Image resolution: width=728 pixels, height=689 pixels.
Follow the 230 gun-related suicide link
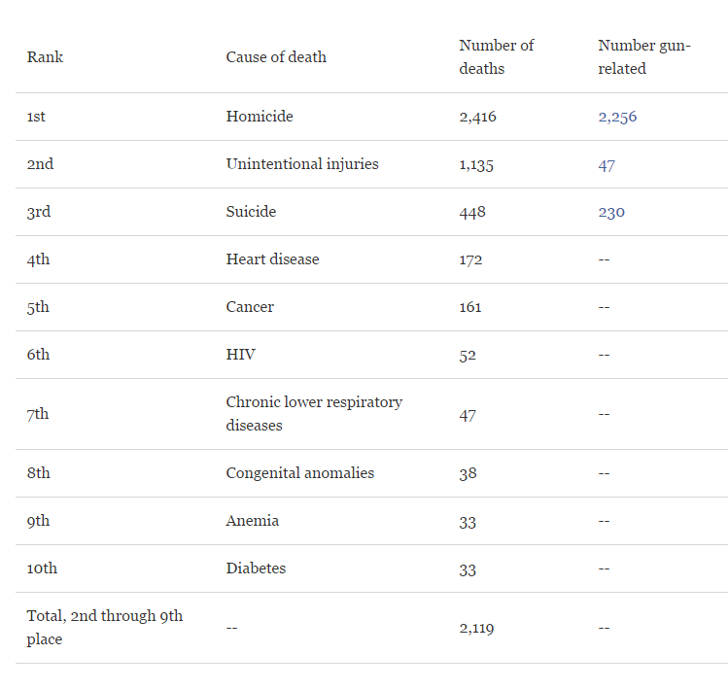(611, 212)
